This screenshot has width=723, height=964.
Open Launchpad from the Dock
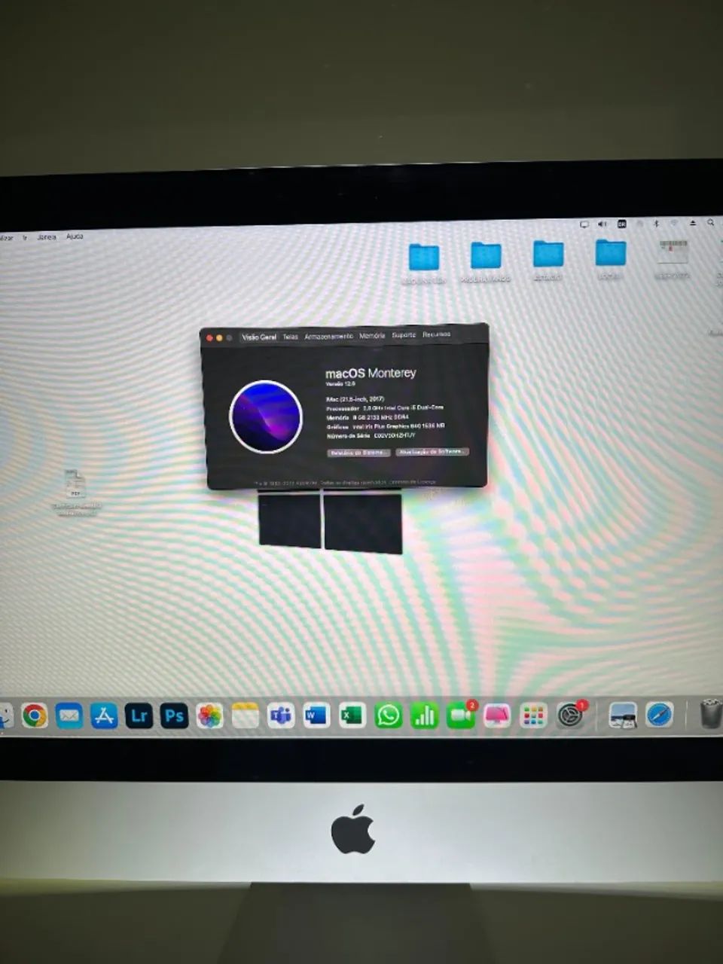pyautogui.click(x=533, y=715)
